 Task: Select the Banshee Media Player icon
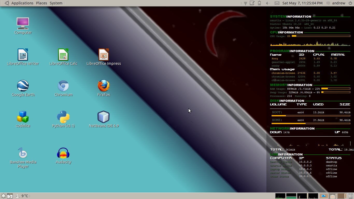tap(23, 158)
